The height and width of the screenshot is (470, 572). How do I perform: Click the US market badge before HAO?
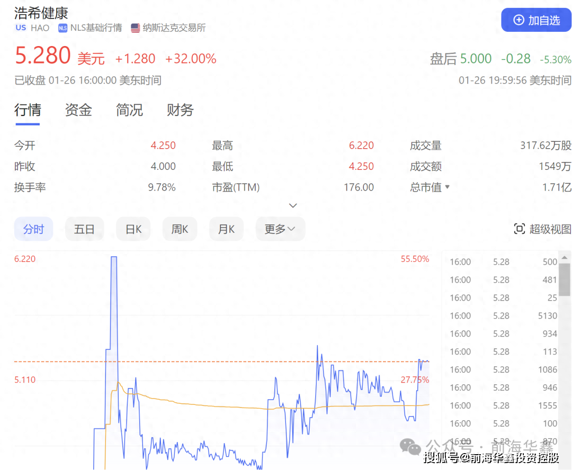pos(20,28)
